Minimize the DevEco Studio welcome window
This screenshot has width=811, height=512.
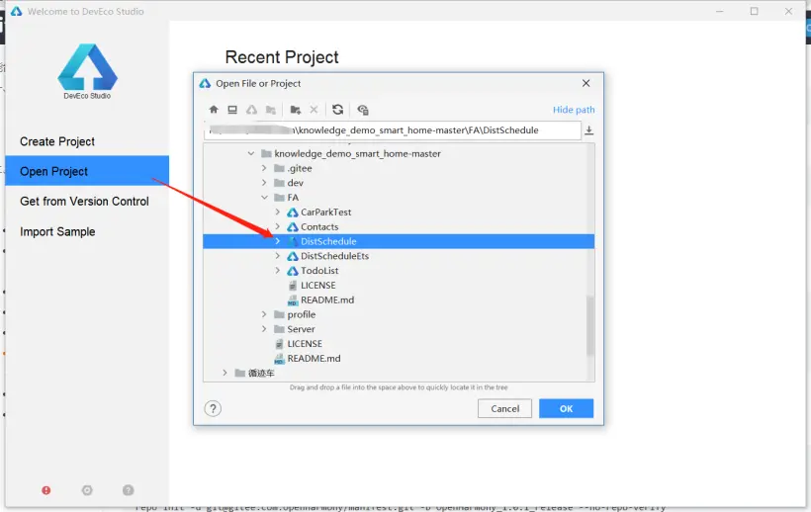tap(719, 11)
